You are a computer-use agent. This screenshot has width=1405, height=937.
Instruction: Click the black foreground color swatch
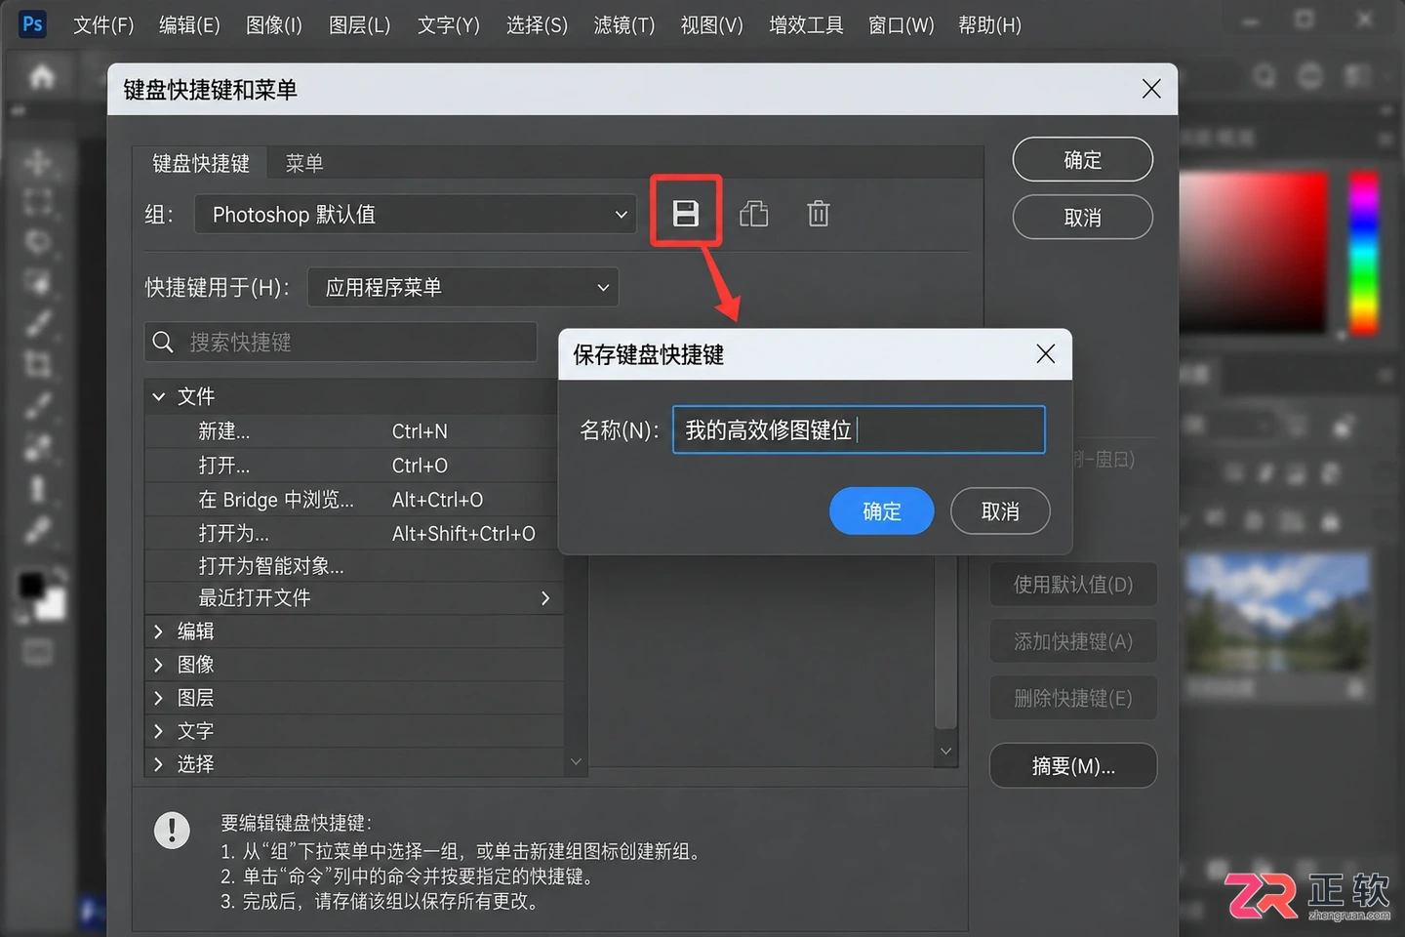point(32,586)
